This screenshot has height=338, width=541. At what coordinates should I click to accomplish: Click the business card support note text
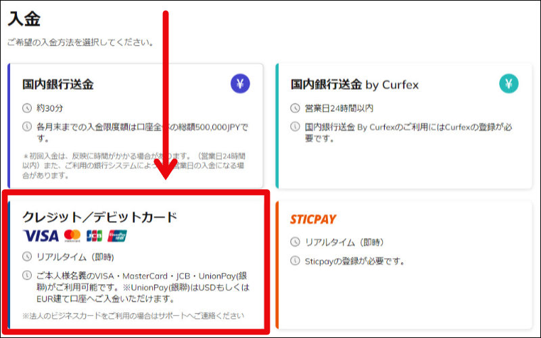(x=133, y=316)
